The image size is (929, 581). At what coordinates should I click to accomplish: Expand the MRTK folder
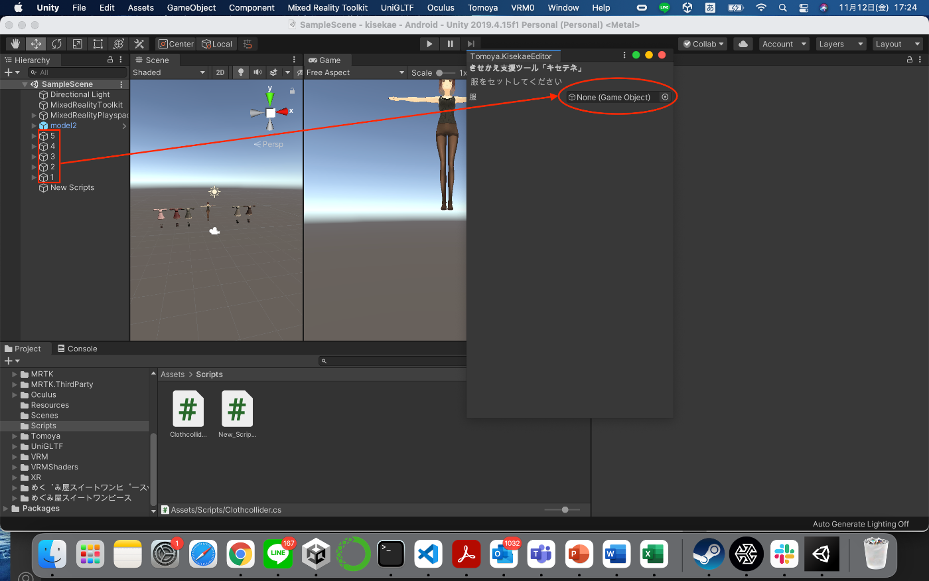coord(15,374)
